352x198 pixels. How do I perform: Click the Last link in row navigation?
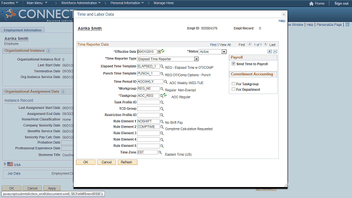click(x=272, y=45)
